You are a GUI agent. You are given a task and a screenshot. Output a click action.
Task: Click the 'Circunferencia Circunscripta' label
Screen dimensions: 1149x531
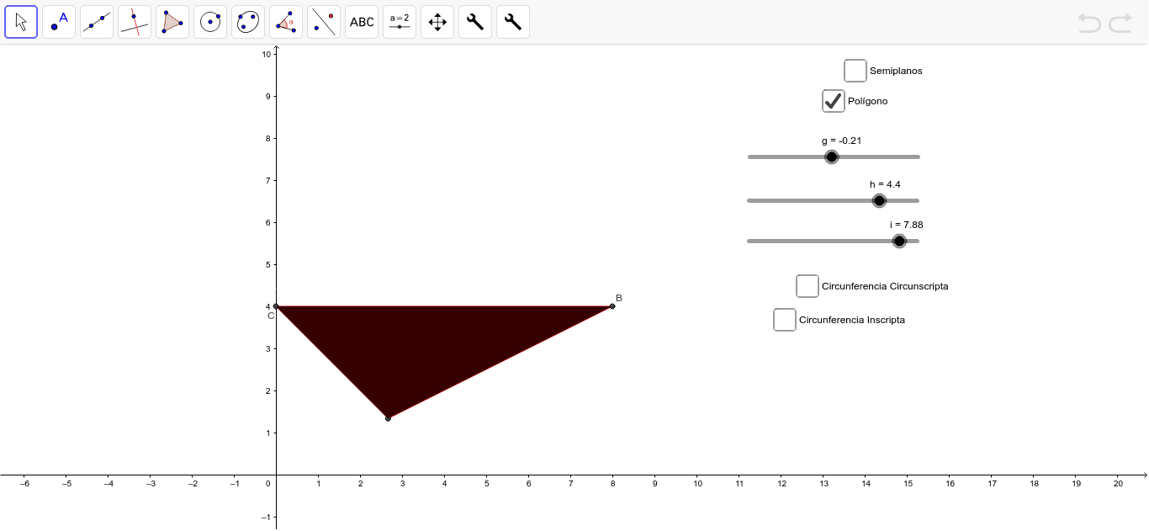[885, 286]
